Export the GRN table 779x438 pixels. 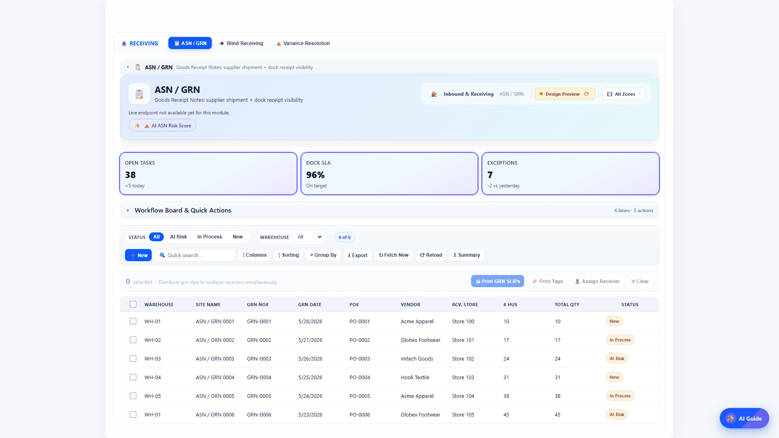[x=357, y=255]
